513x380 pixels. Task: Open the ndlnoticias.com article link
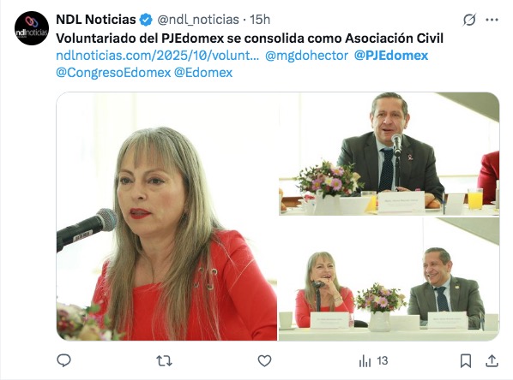click(x=157, y=56)
